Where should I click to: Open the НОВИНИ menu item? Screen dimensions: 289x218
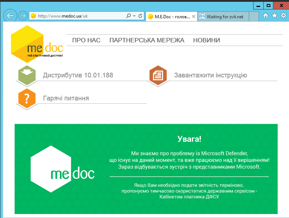[206, 40]
